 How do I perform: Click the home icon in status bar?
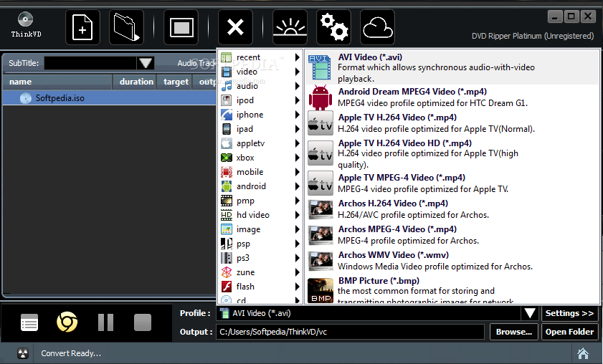click(x=583, y=353)
